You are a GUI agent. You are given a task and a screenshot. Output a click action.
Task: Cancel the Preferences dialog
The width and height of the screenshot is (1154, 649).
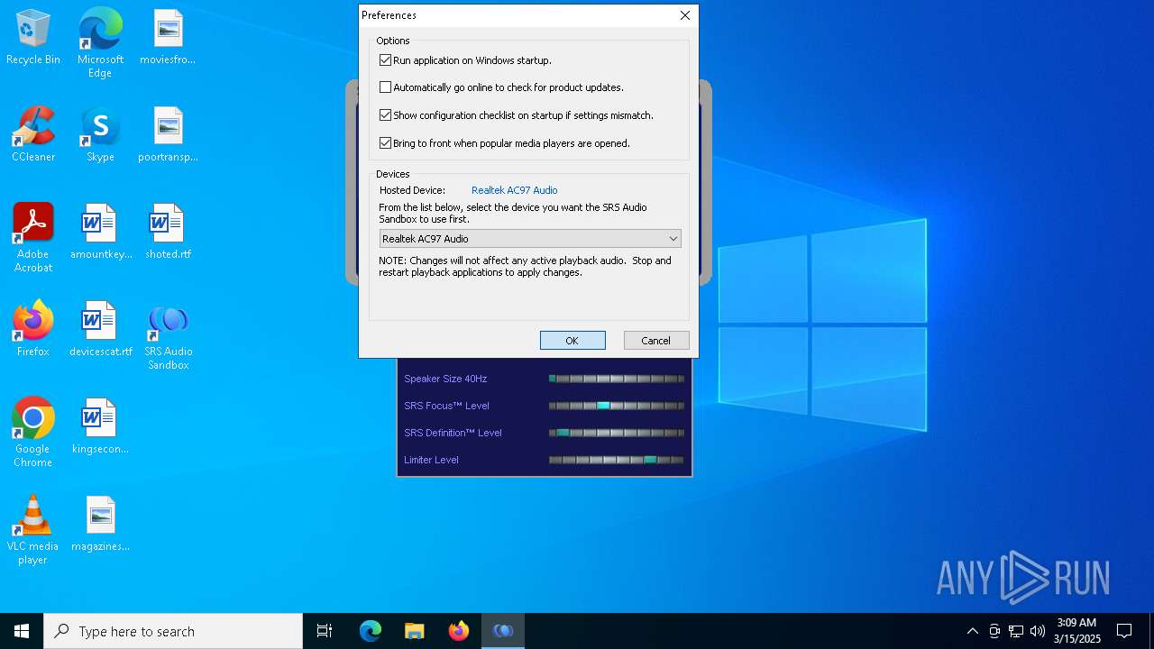[x=656, y=341]
